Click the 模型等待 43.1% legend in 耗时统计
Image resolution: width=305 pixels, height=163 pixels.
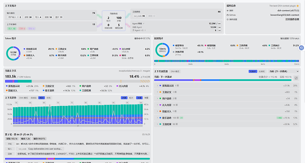[188, 47]
